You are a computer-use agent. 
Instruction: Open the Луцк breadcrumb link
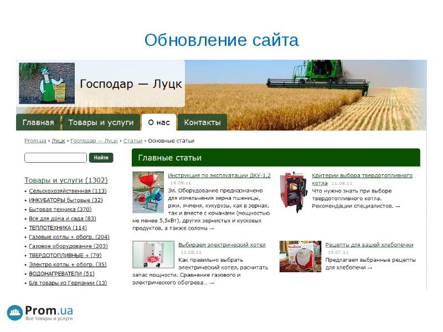(58, 141)
